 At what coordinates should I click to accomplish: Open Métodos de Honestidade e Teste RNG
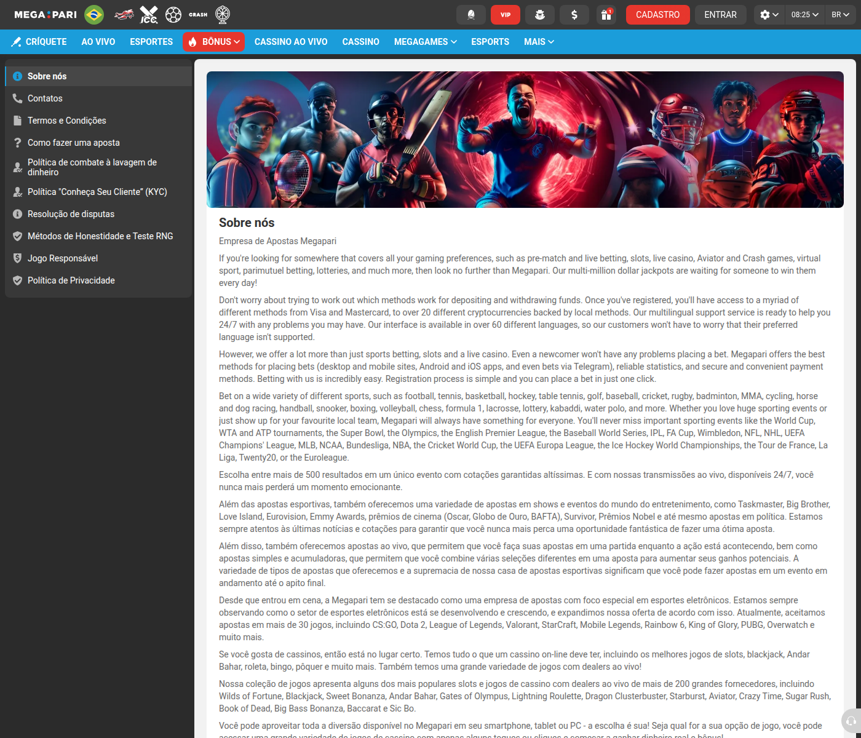[98, 236]
